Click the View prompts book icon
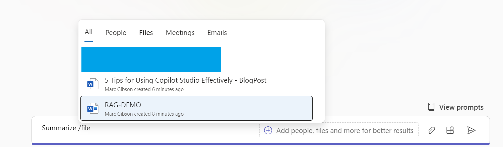This screenshot has height=149, width=503. point(431,107)
